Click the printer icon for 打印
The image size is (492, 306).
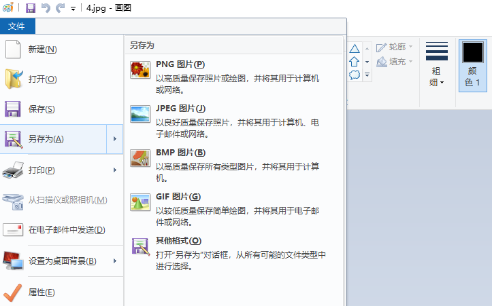tap(13, 170)
